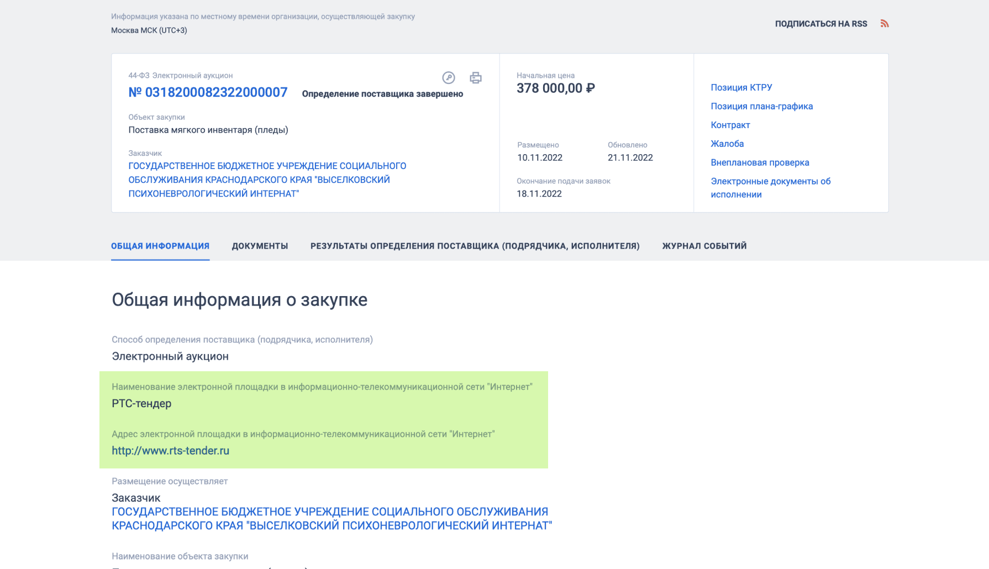Click the Контракт link
Image resolution: width=989 pixels, height=569 pixels.
730,125
